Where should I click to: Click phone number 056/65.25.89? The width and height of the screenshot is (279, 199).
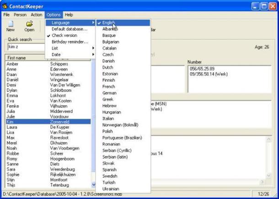(x=202, y=69)
